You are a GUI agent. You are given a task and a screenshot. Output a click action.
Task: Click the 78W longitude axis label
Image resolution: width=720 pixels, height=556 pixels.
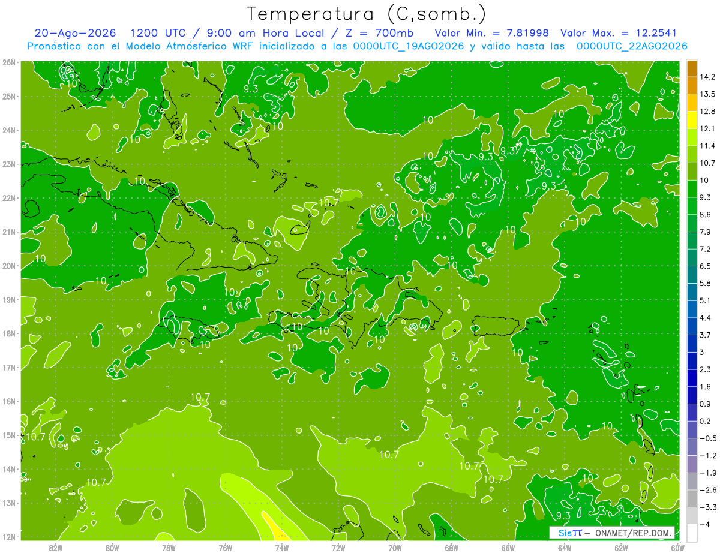[x=169, y=548]
